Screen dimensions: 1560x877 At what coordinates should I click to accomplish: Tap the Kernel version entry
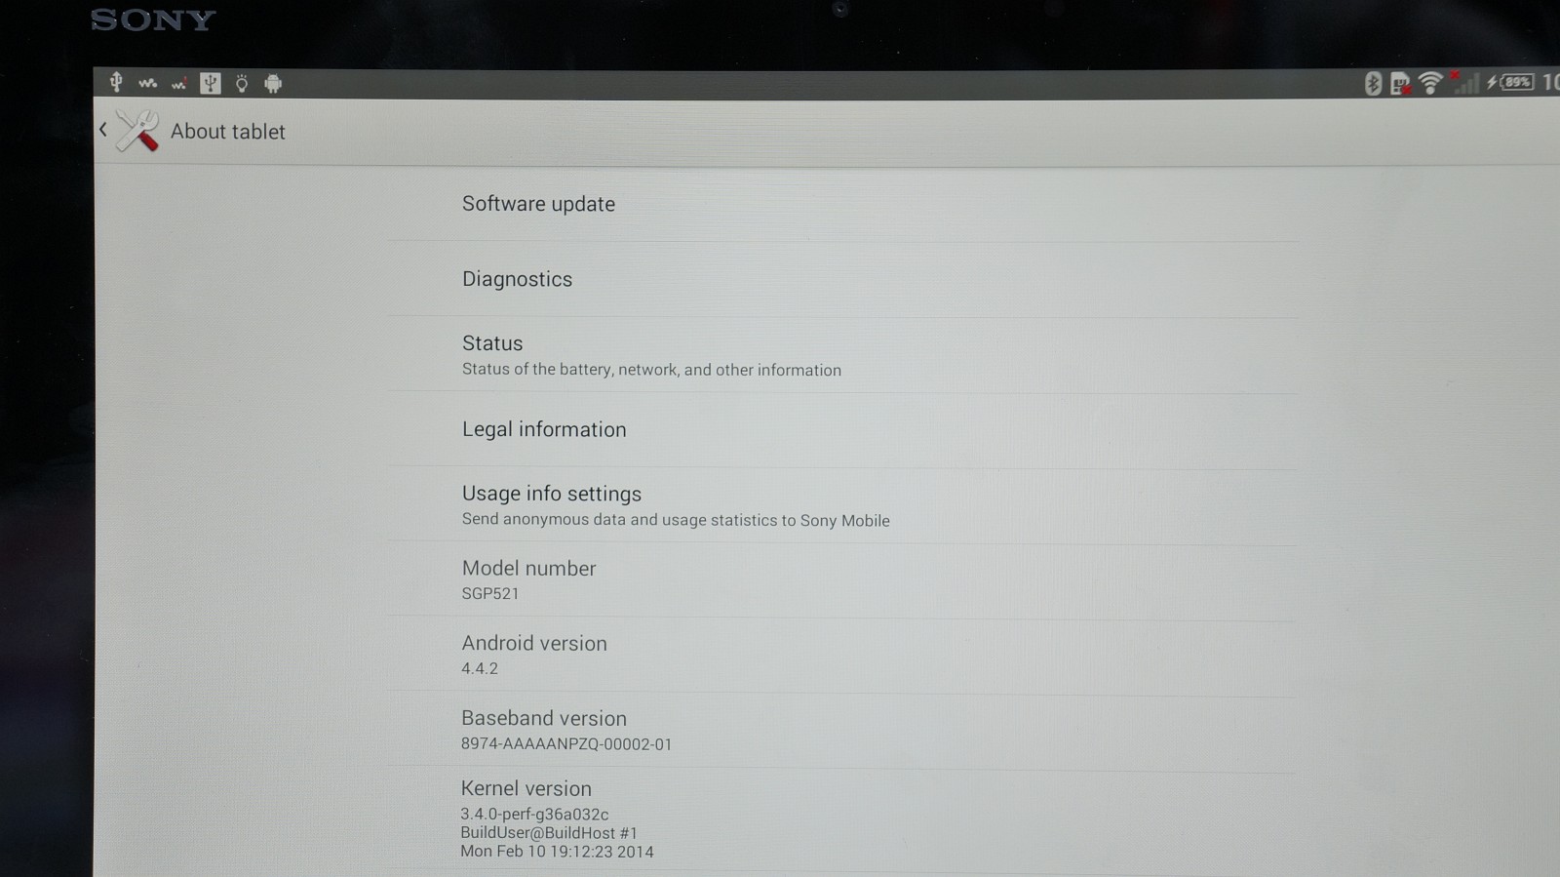click(x=556, y=819)
